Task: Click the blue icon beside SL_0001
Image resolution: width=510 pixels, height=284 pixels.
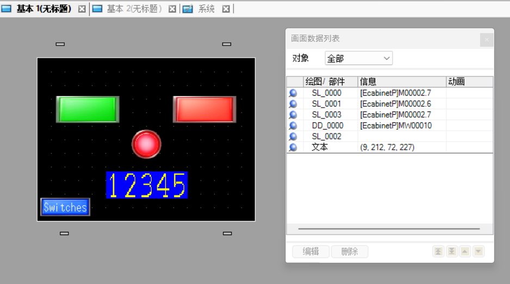Action: click(293, 104)
